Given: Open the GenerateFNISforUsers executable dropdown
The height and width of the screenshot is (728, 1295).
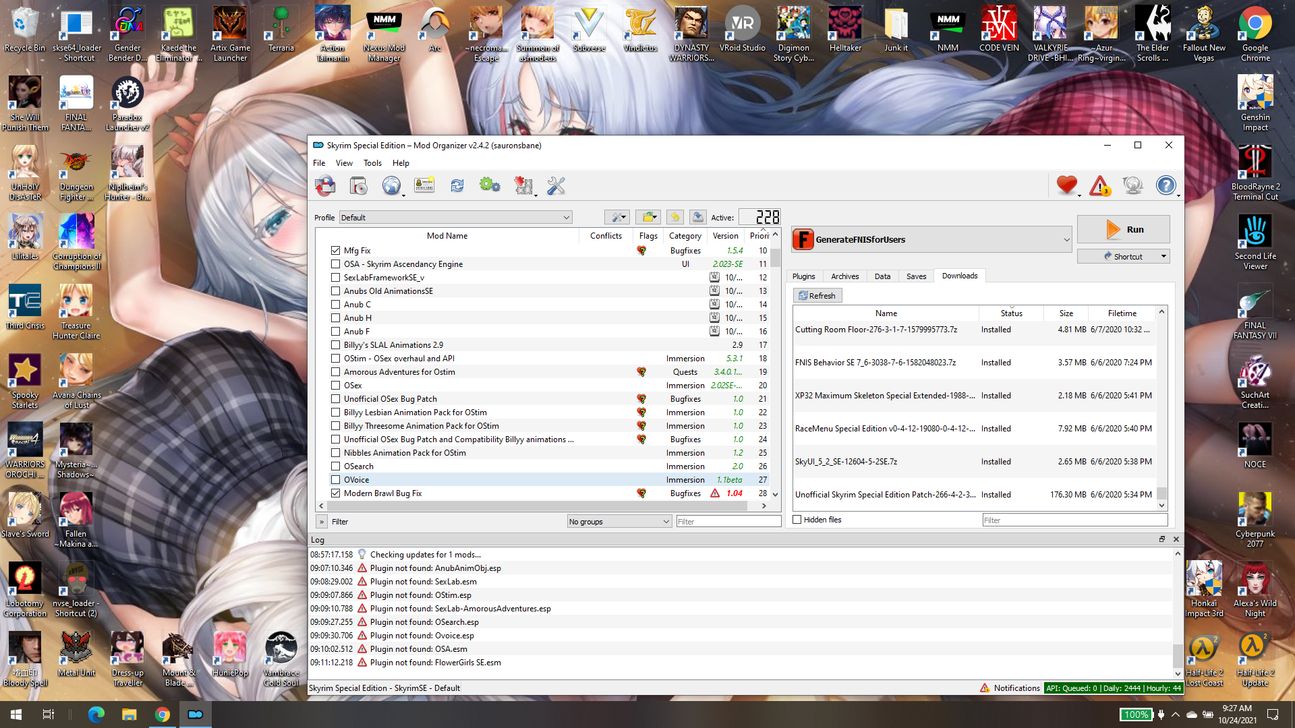Looking at the screenshot, I should point(931,239).
